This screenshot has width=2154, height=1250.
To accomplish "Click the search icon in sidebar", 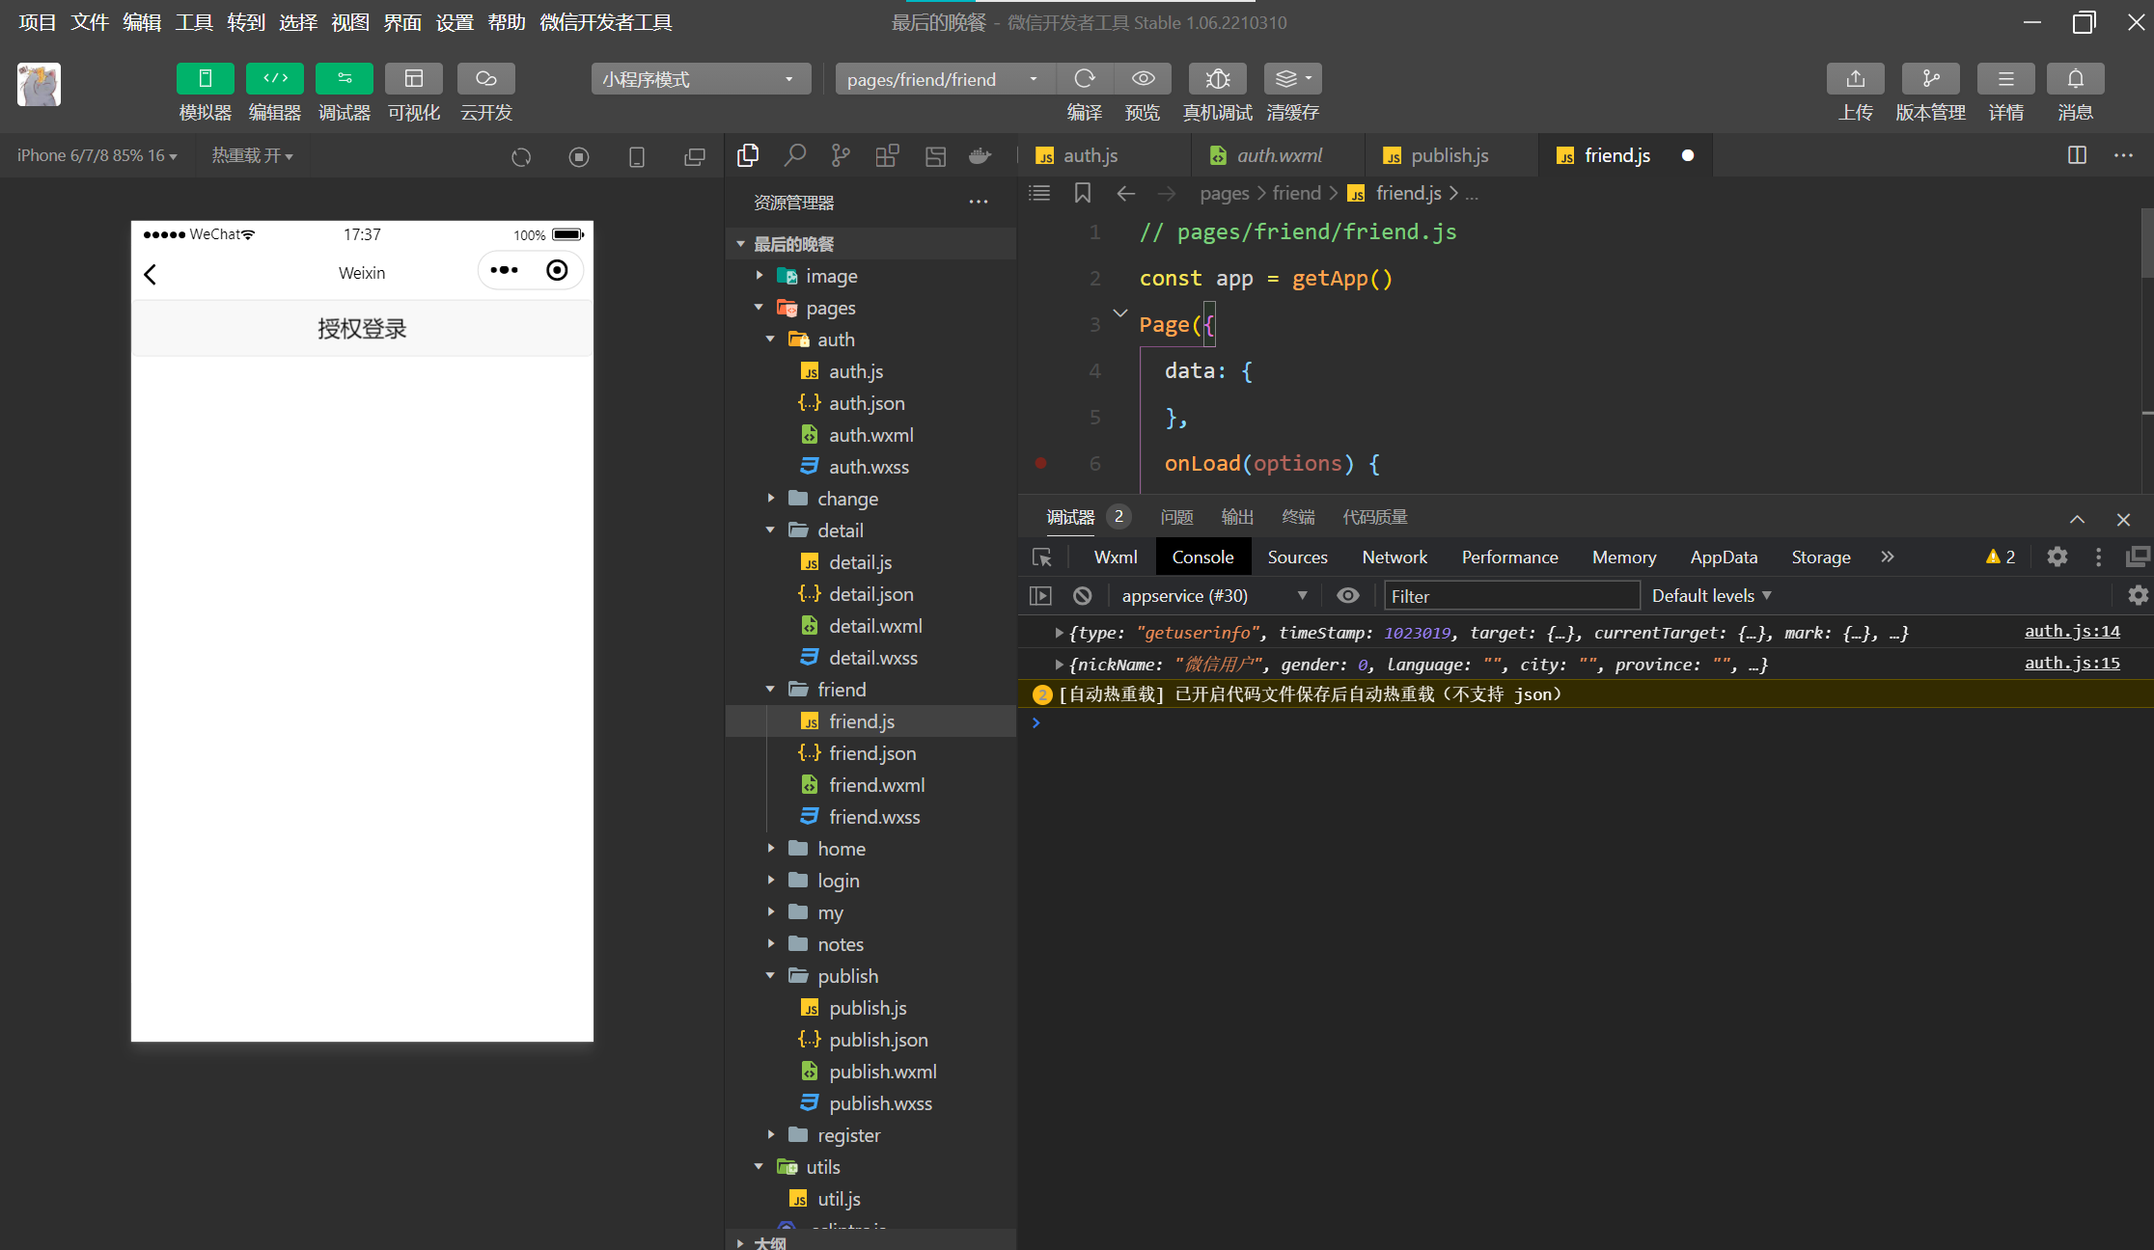I will pos(794,155).
